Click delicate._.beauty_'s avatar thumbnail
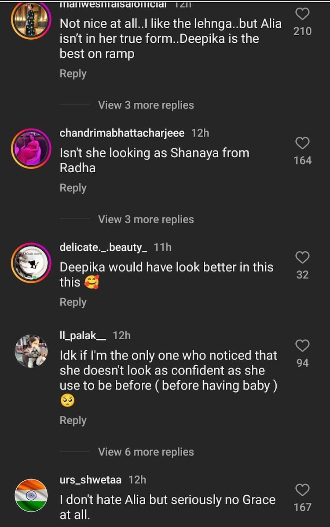Screen dimensions: 330x527 pos(31,263)
